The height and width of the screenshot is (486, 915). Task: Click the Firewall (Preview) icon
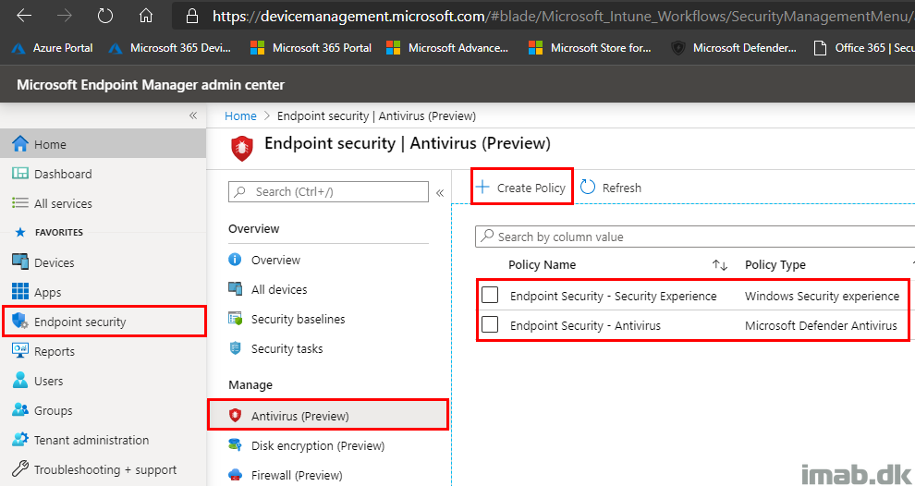point(235,474)
